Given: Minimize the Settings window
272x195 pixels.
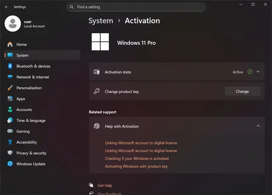Looking at the screenshot, I should [241, 4].
